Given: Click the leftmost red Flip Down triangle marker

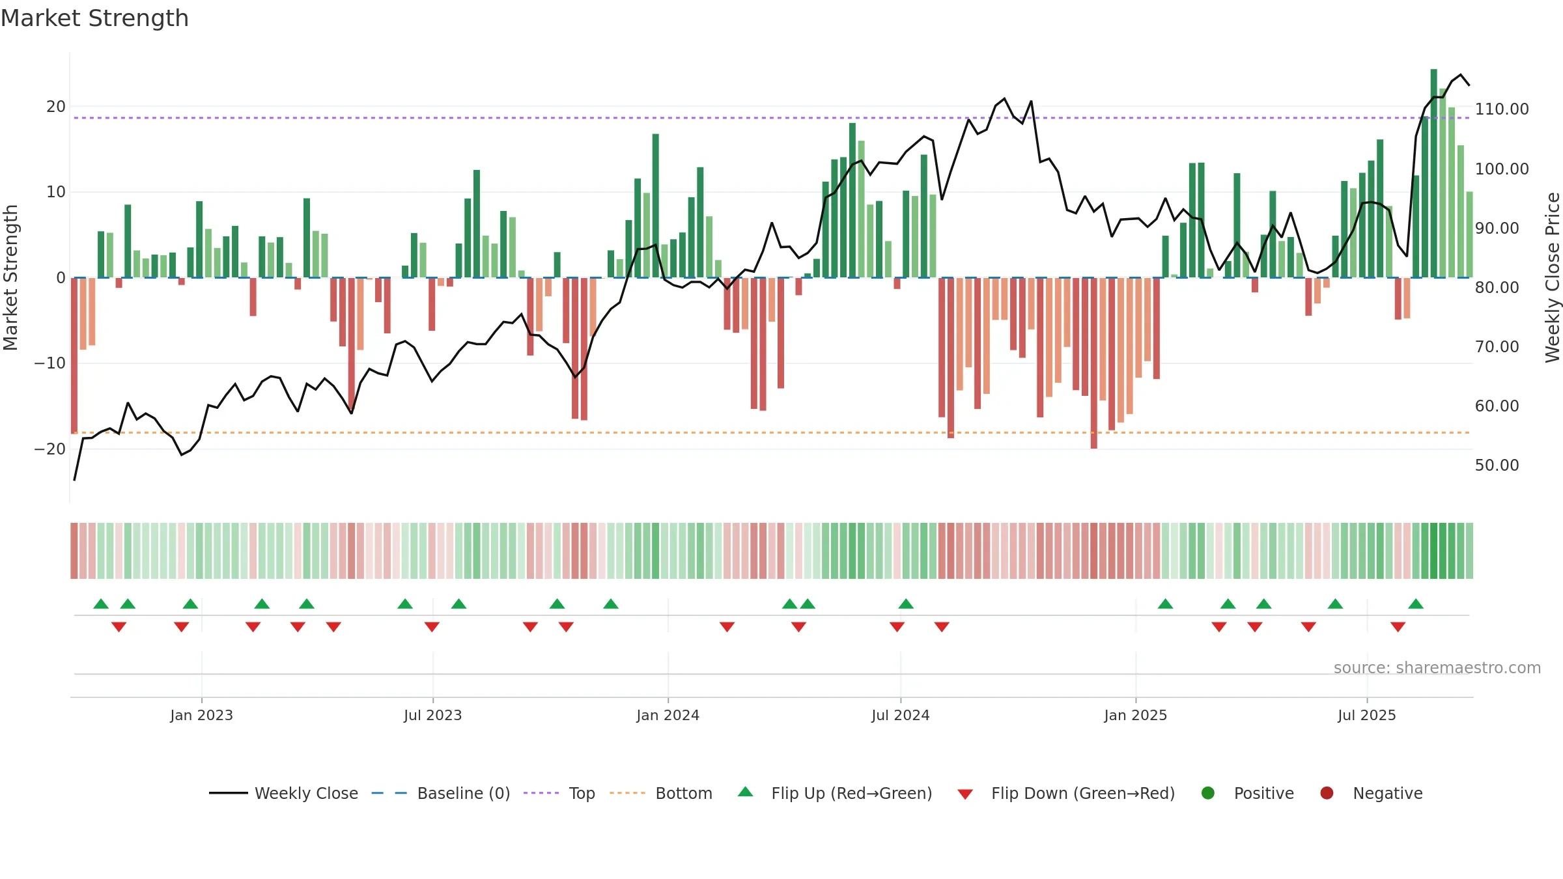Looking at the screenshot, I should click(x=119, y=626).
